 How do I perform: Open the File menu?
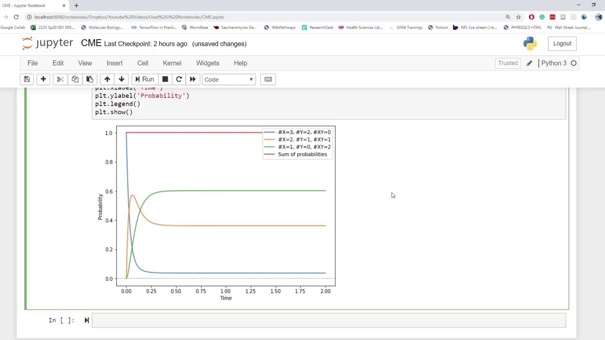coord(33,63)
